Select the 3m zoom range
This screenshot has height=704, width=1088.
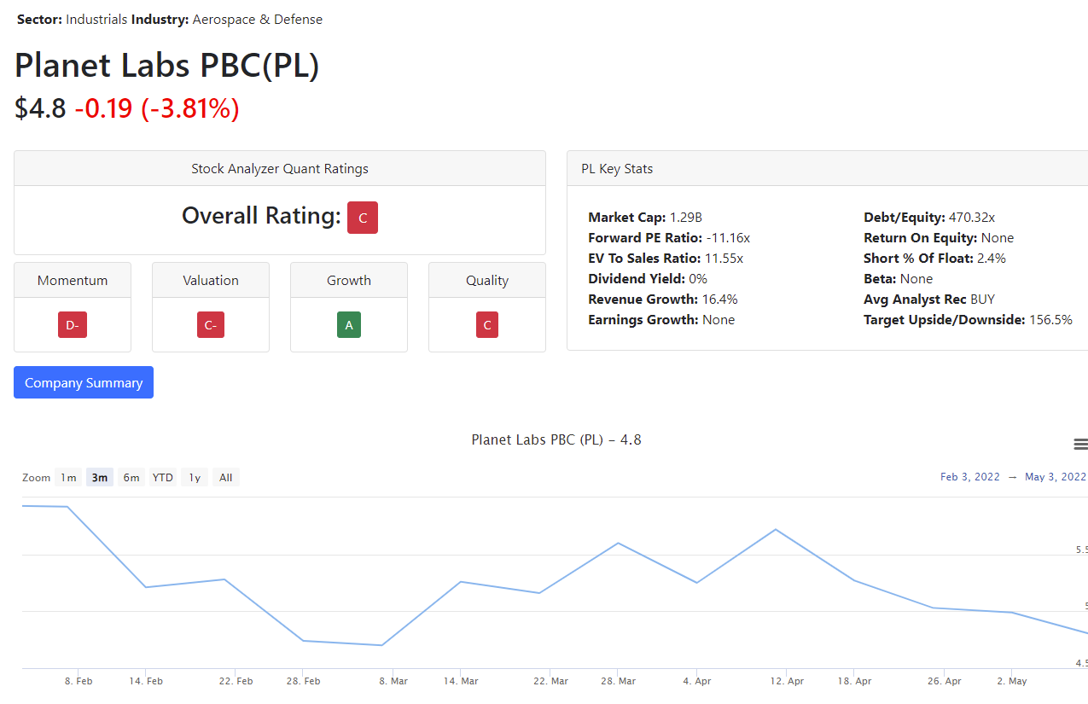pyautogui.click(x=100, y=478)
